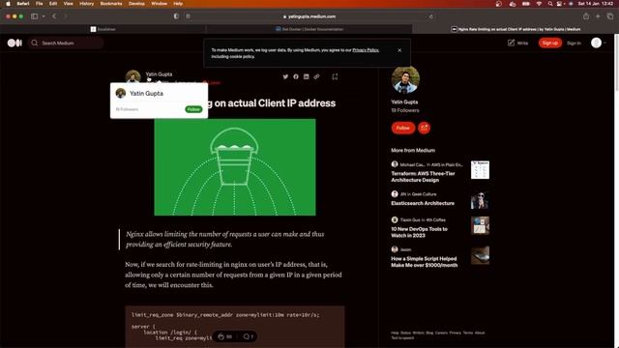Click green Follow button in popup card
This screenshot has width=619, height=348.
pos(193,109)
